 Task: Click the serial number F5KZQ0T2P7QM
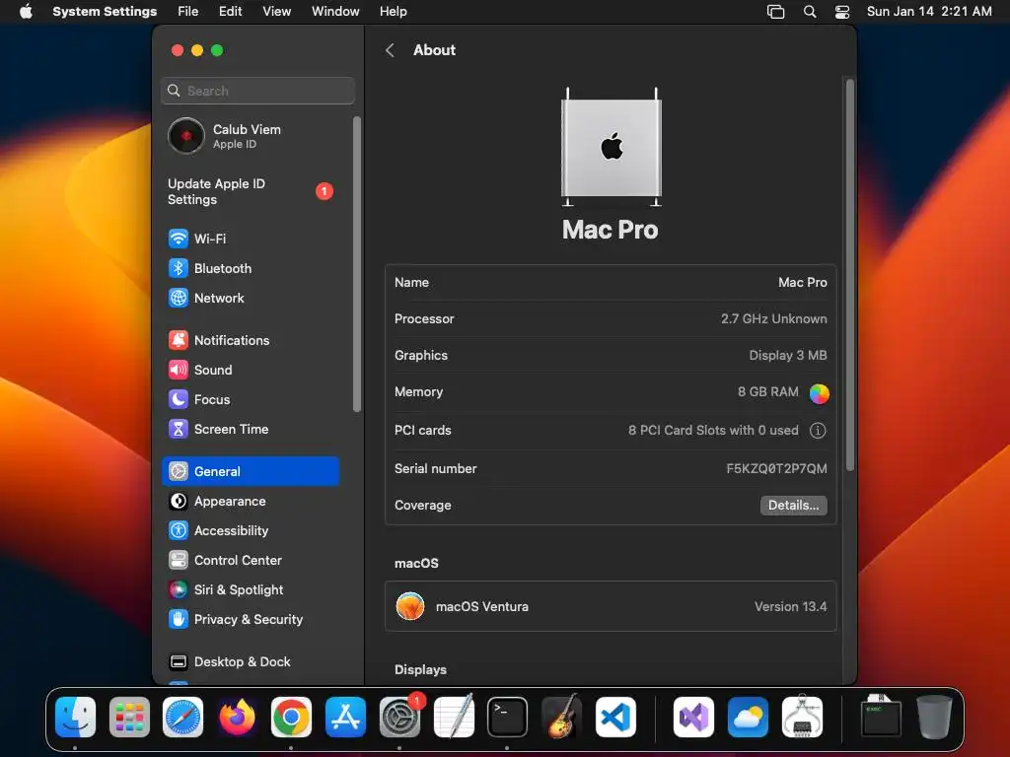pos(776,468)
